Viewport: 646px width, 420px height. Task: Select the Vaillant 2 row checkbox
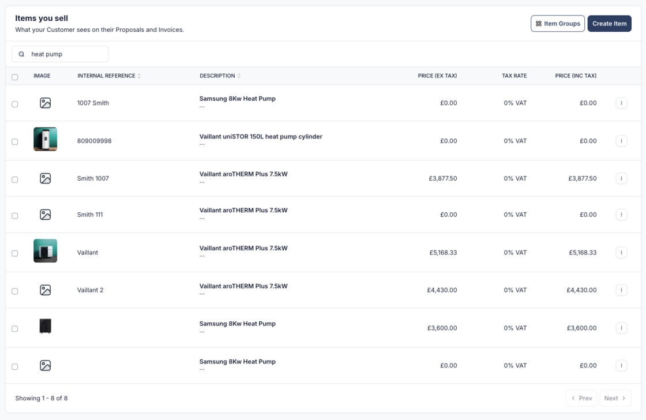click(15, 291)
